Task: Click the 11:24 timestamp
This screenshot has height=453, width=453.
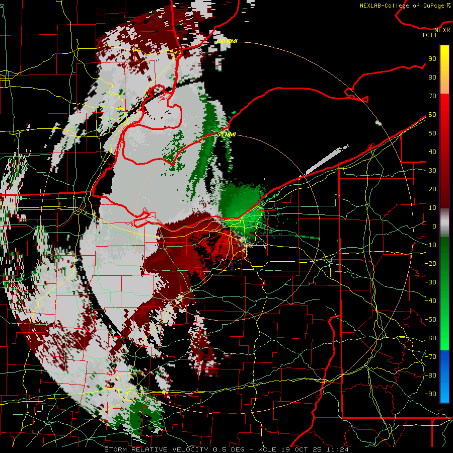Action: pos(337,449)
